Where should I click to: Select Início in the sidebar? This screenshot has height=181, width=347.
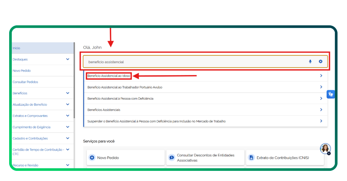coord(16,48)
